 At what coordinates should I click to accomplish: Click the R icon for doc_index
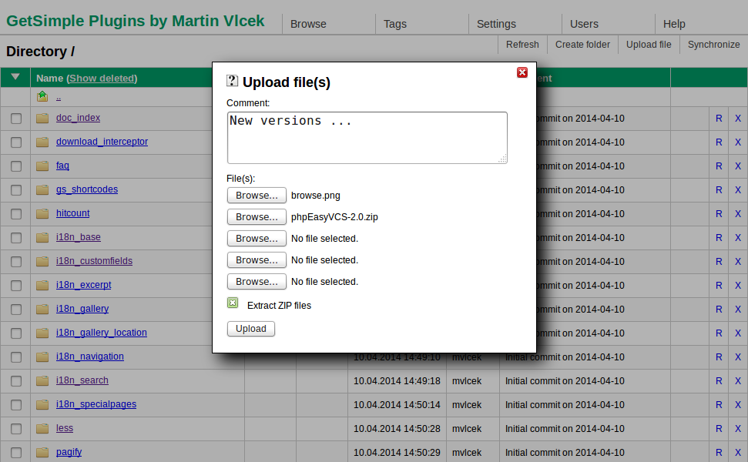719,119
